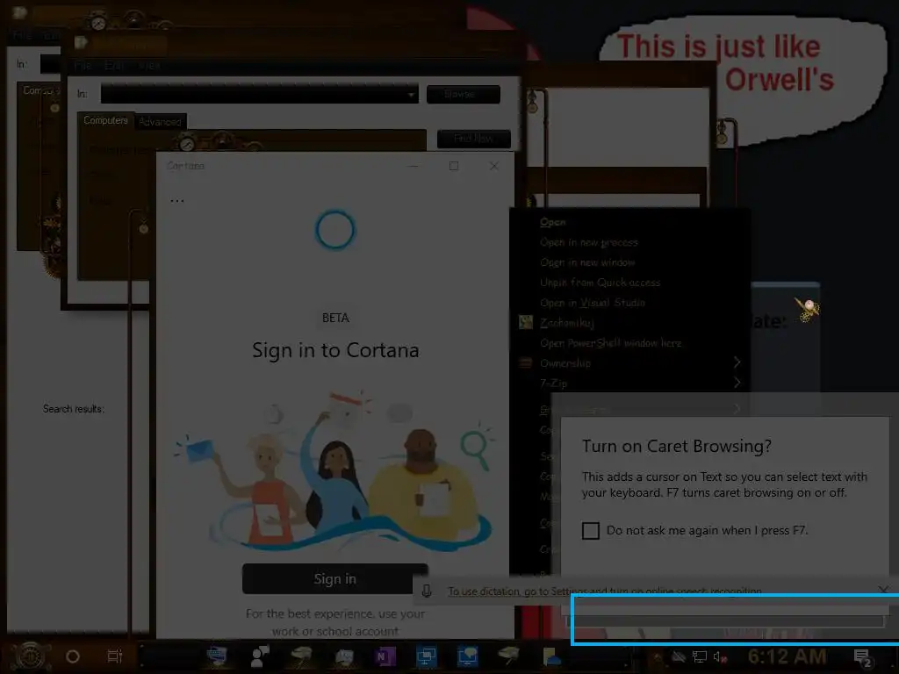The height and width of the screenshot is (674, 899).
Task: Minimize the Cortana window
Action: (414, 166)
